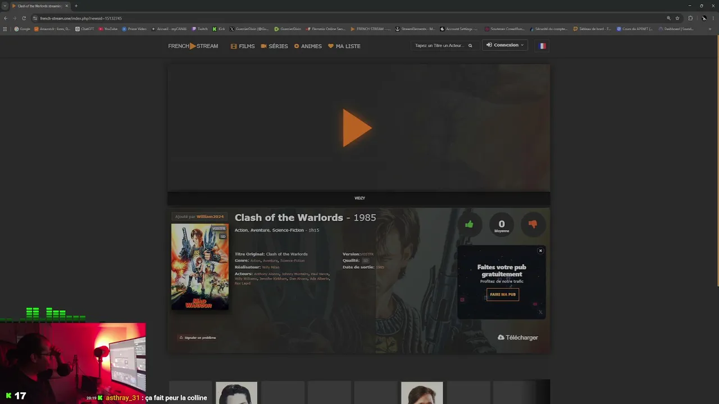Open the Jennifer Kirkham actor link
Image resolution: width=719 pixels, height=404 pixels.
(273, 279)
